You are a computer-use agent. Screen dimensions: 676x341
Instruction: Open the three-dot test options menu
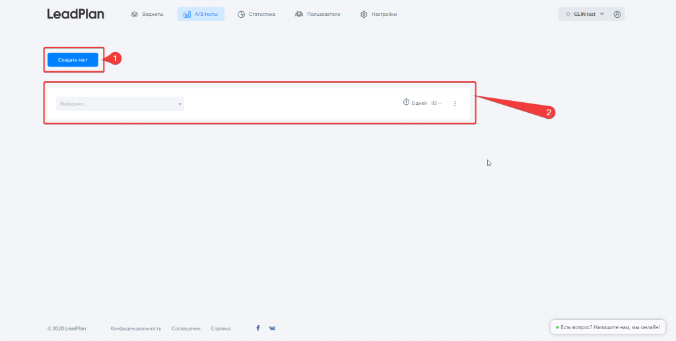click(455, 104)
